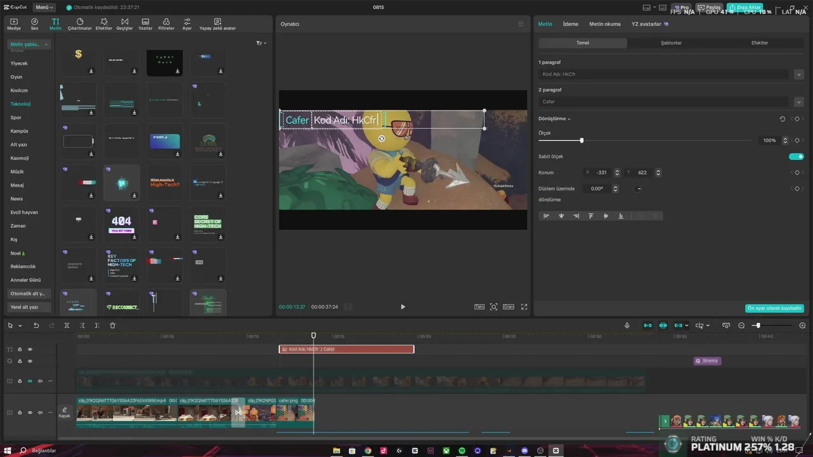Toggle the auto snapping timeline icon

coord(663,326)
